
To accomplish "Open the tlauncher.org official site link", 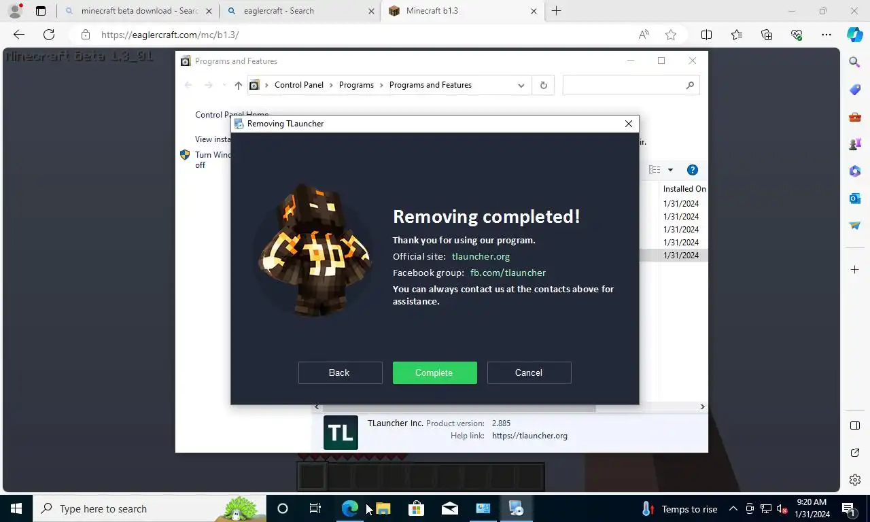I will tap(481, 256).
